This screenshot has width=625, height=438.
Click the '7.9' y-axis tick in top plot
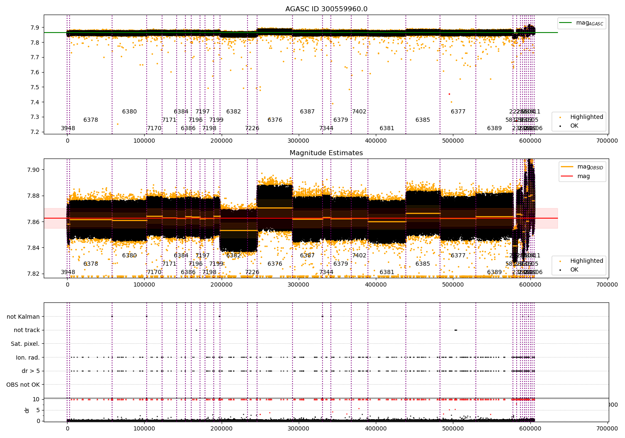[x=36, y=28]
